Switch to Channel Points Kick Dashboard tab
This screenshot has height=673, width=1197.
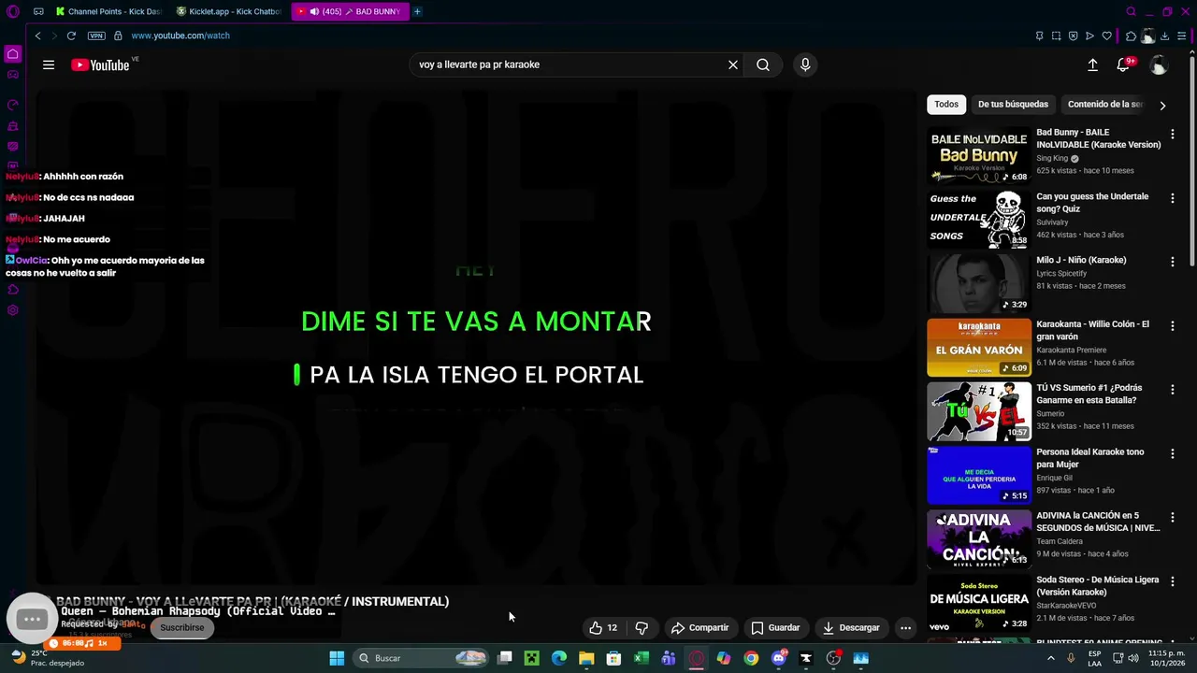coord(108,11)
